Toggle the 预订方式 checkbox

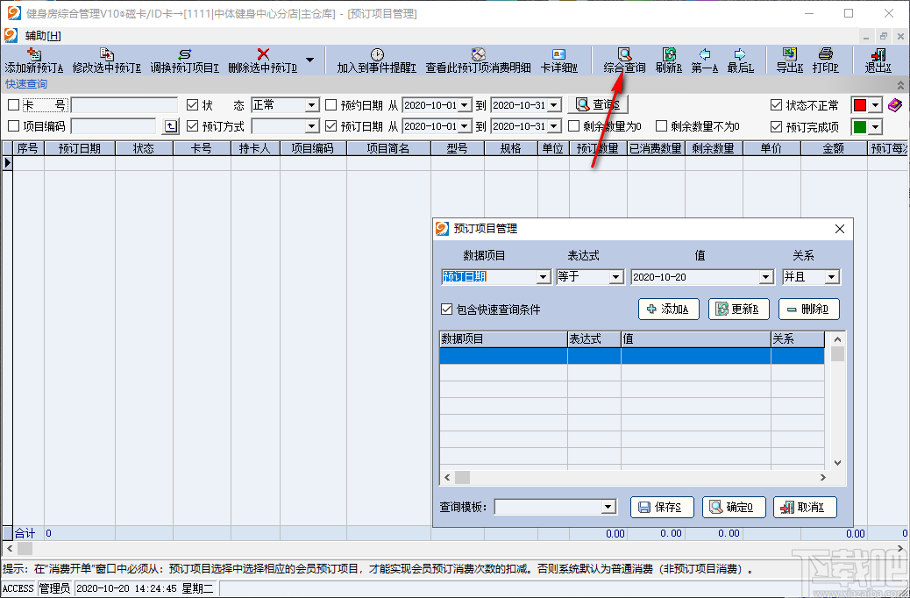193,126
